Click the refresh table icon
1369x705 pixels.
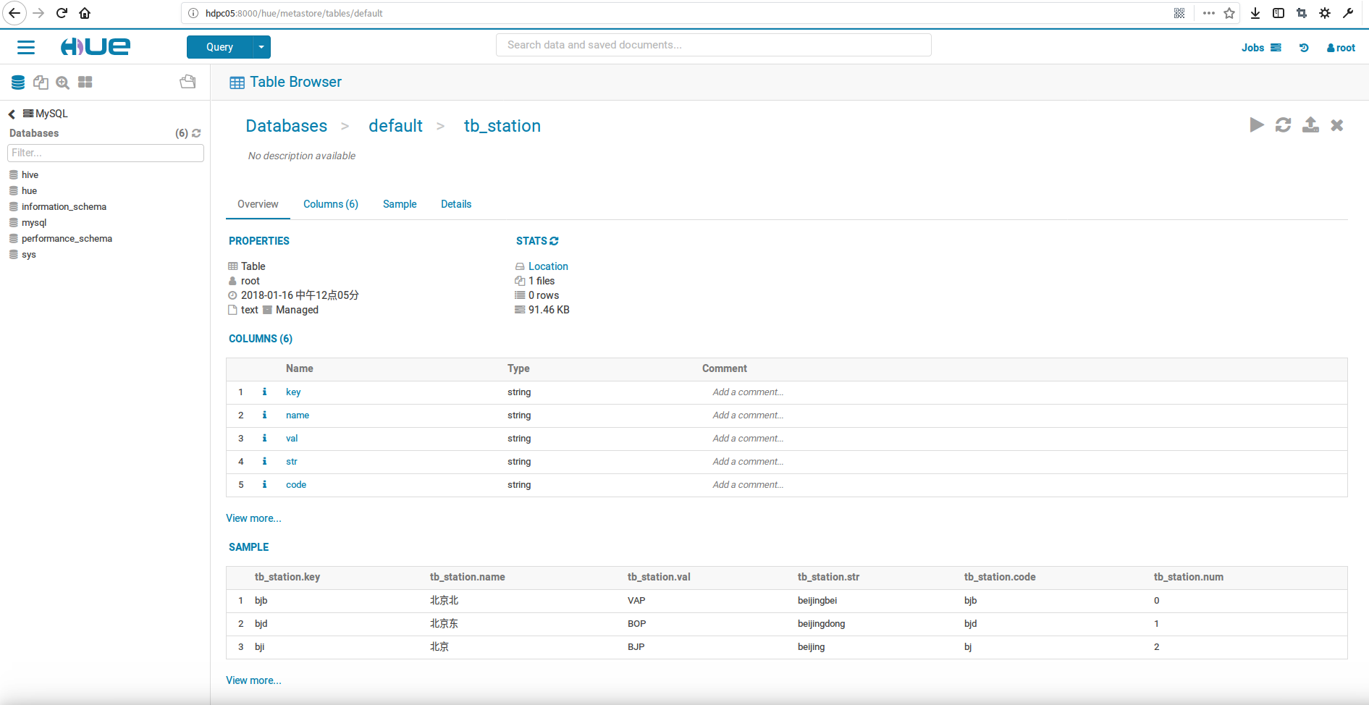[1284, 125]
